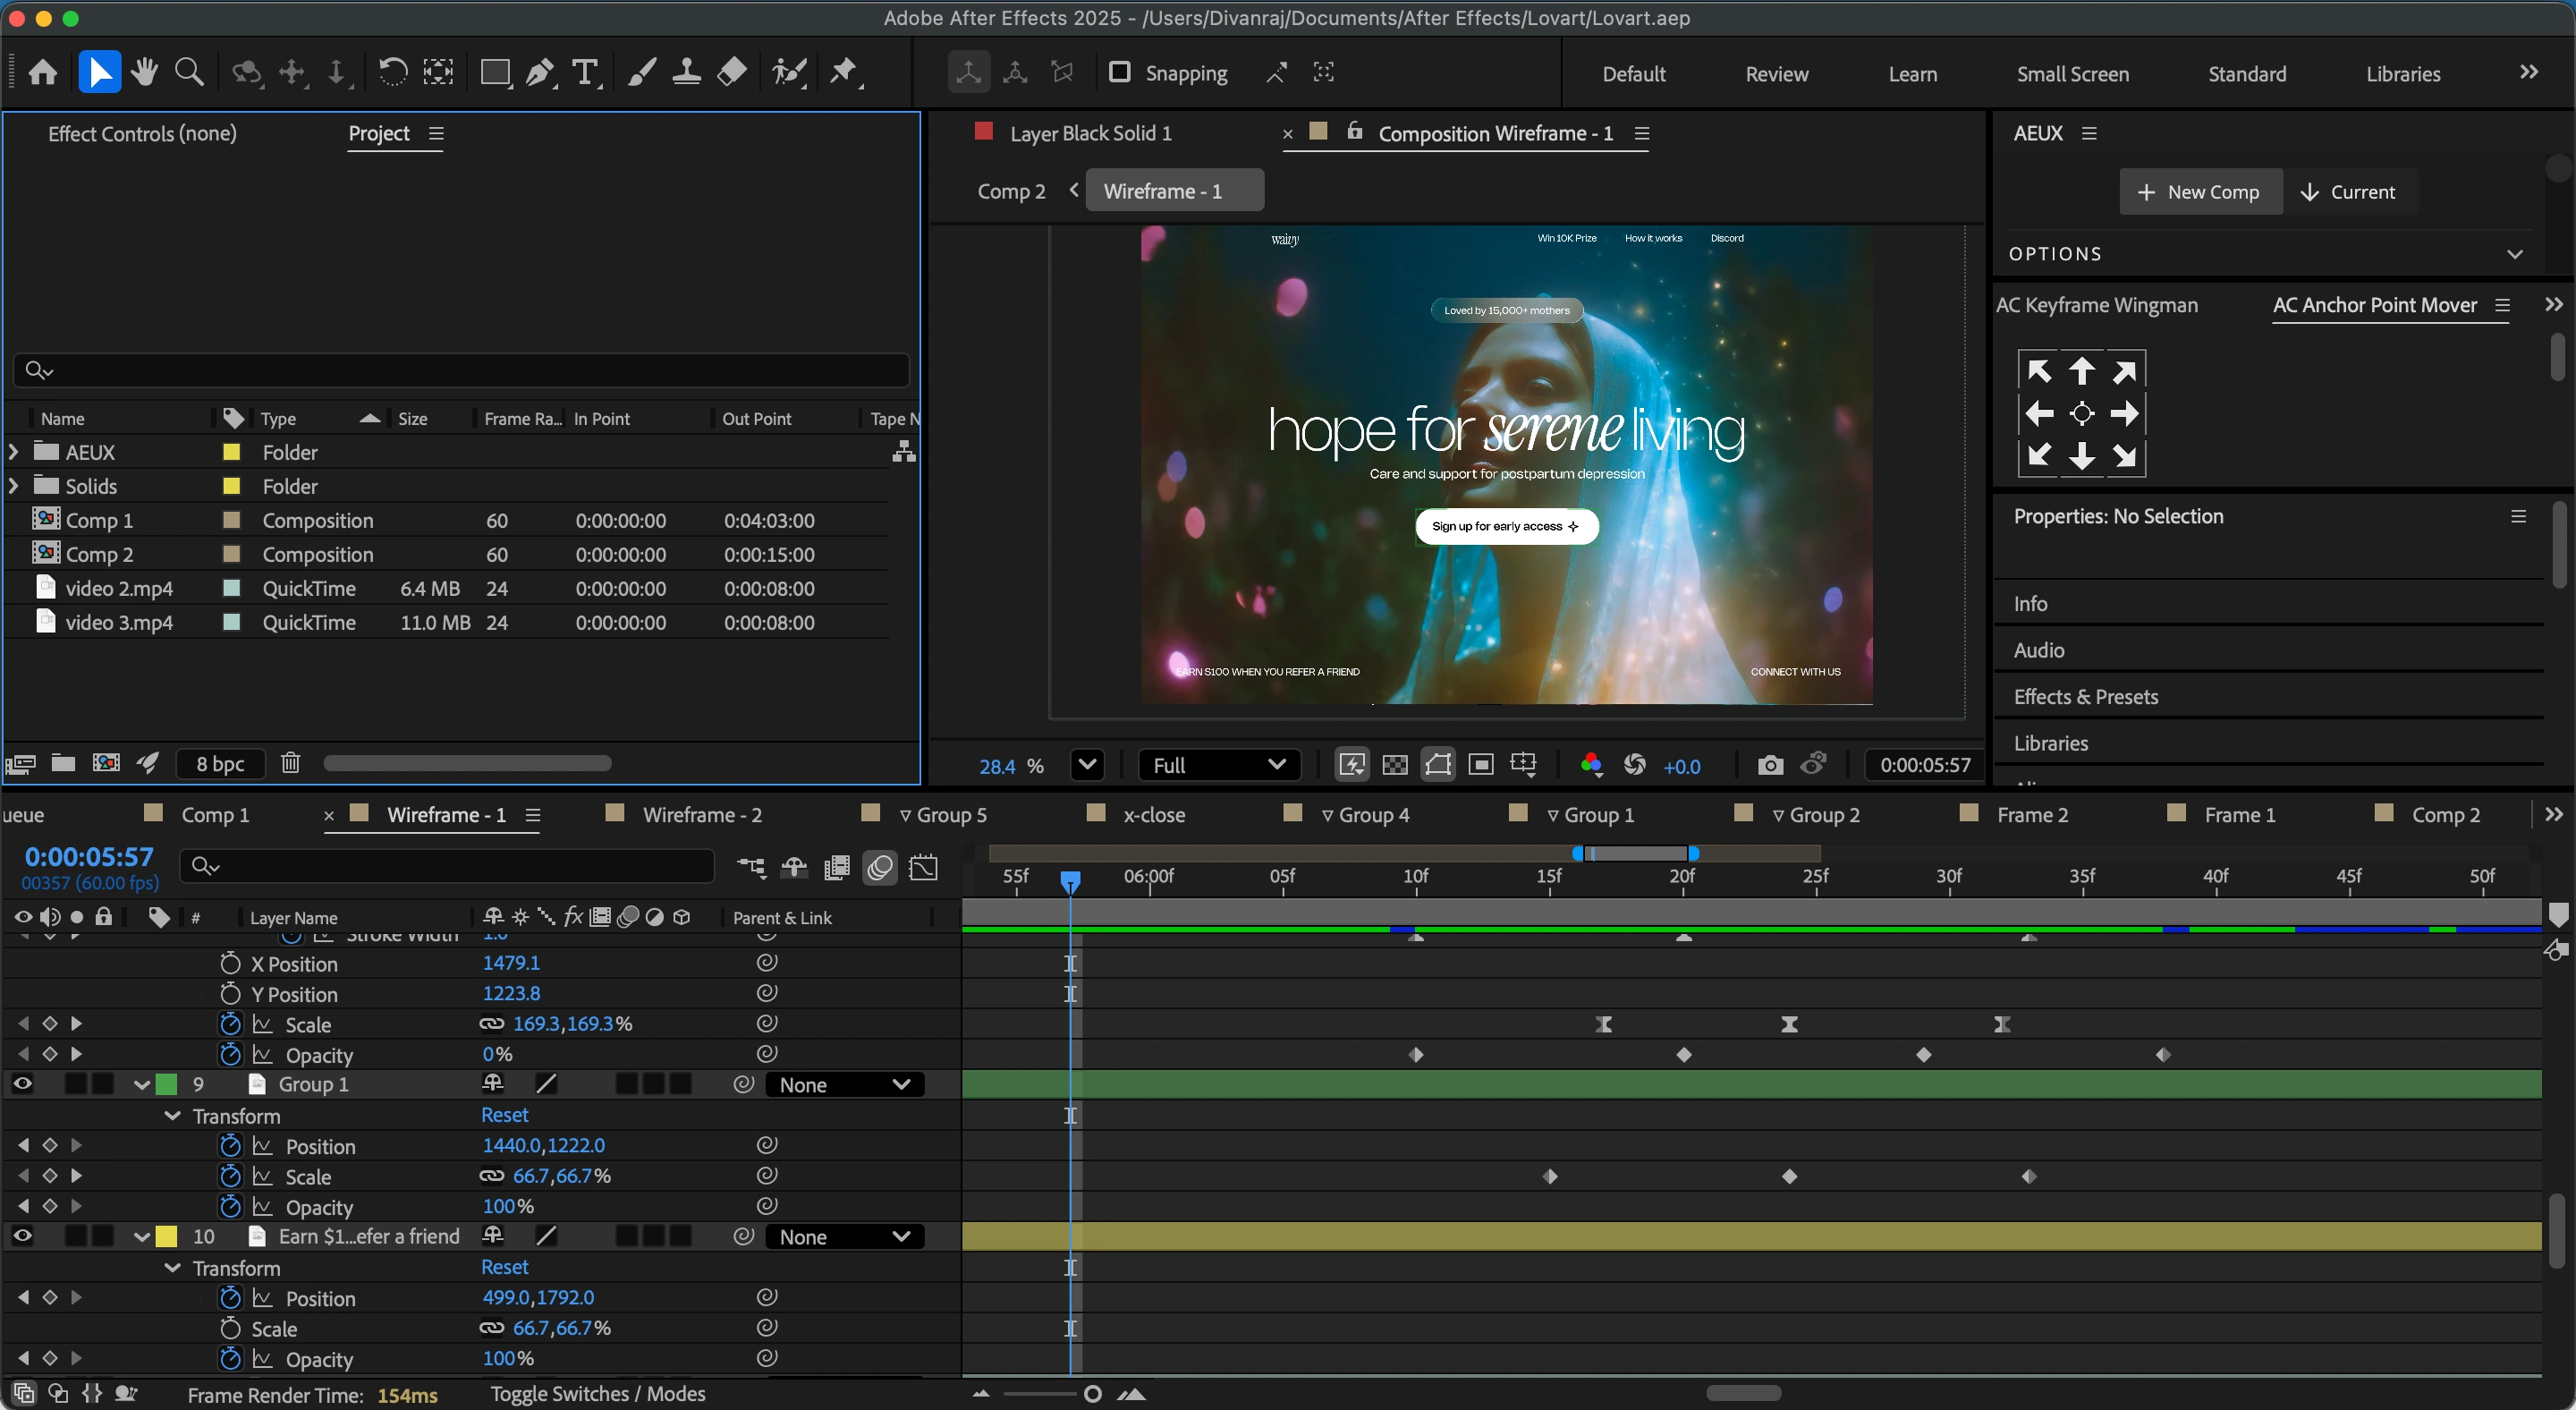Select the Puppet Pin tool
2576x1410 pixels.
click(x=845, y=73)
